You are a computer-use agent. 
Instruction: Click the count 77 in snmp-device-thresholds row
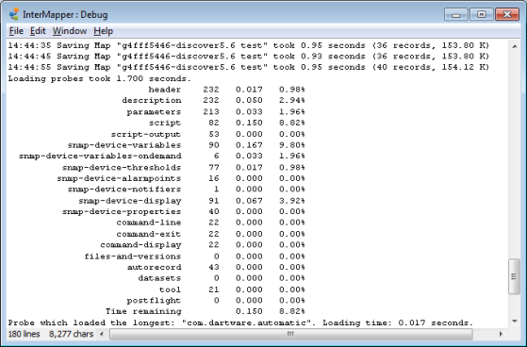pos(214,167)
